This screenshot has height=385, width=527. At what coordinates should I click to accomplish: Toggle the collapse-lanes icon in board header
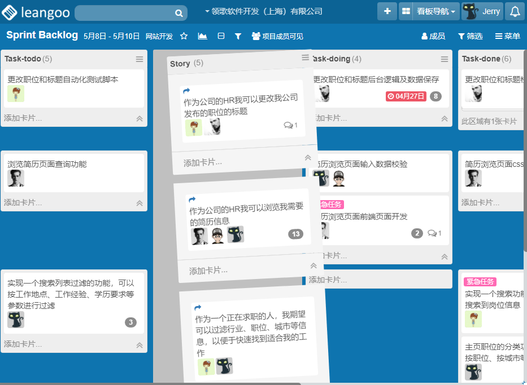tap(221, 36)
